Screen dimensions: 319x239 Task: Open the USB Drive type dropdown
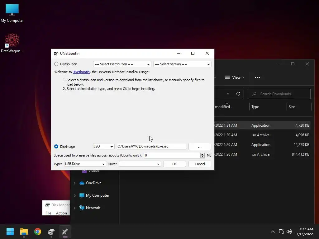[x=85, y=164]
